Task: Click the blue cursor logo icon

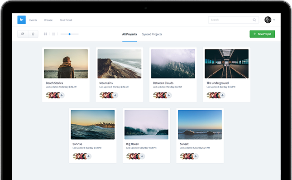Action: tap(21, 20)
